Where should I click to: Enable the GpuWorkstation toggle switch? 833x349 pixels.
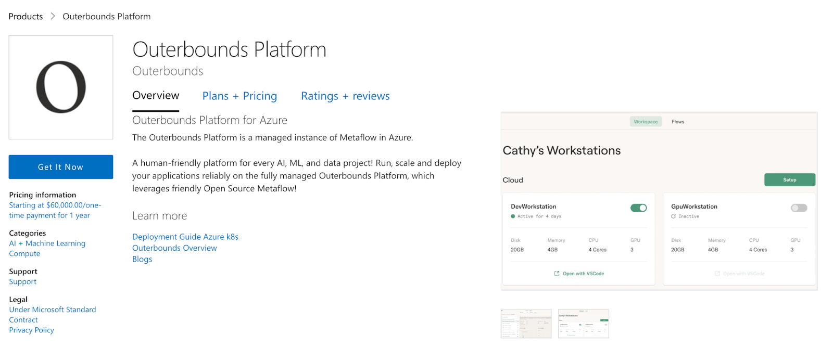click(x=799, y=208)
